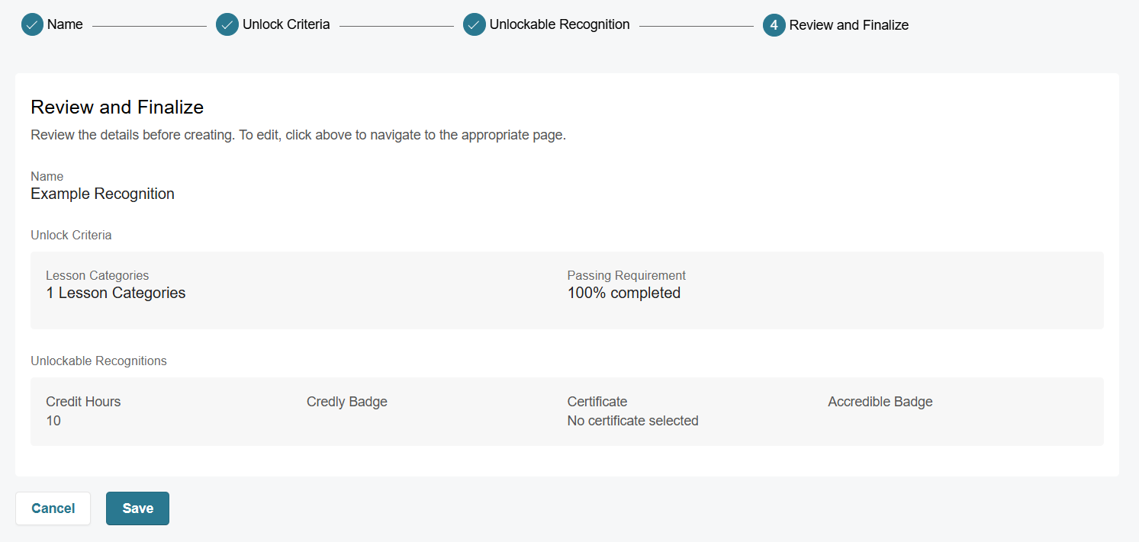Click the checkmark icon beside the Name step
The height and width of the screenshot is (542, 1139).
point(32,25)
